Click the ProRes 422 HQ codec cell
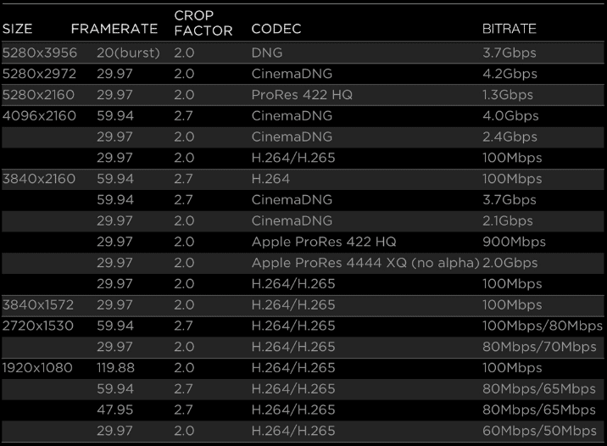607x446 pixels. pyautogui.click(x=302, y=95)
